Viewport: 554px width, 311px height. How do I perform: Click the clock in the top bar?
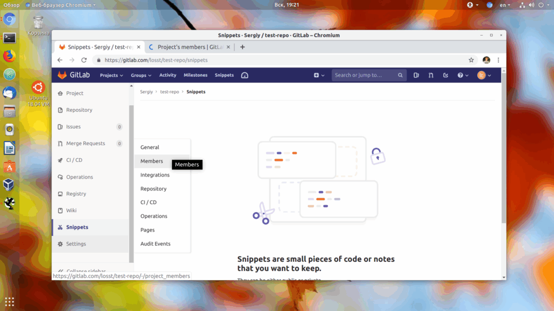pyautogui.click(x=287, y=5)
